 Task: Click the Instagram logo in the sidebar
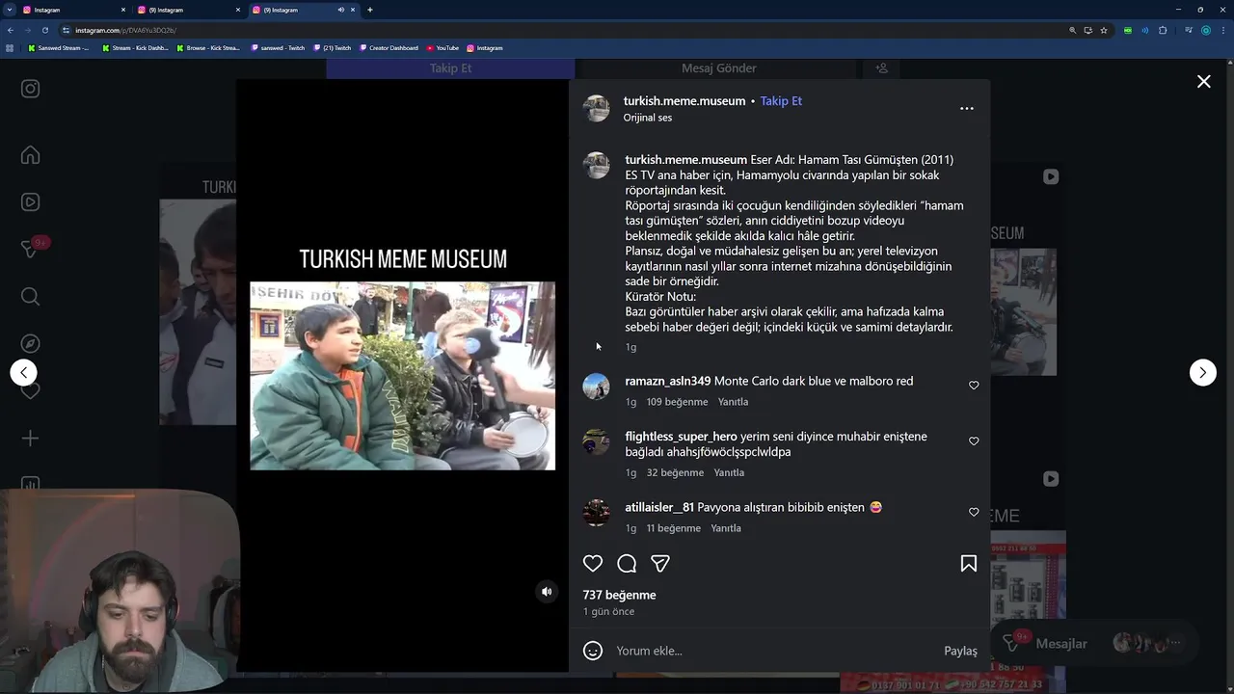pyautogui.click(x=30, y=89)
